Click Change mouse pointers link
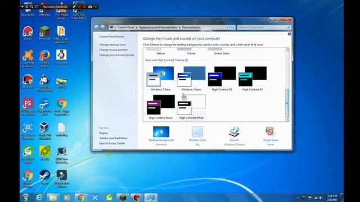Screen dimensions: 360x202 tap(114, 50)
